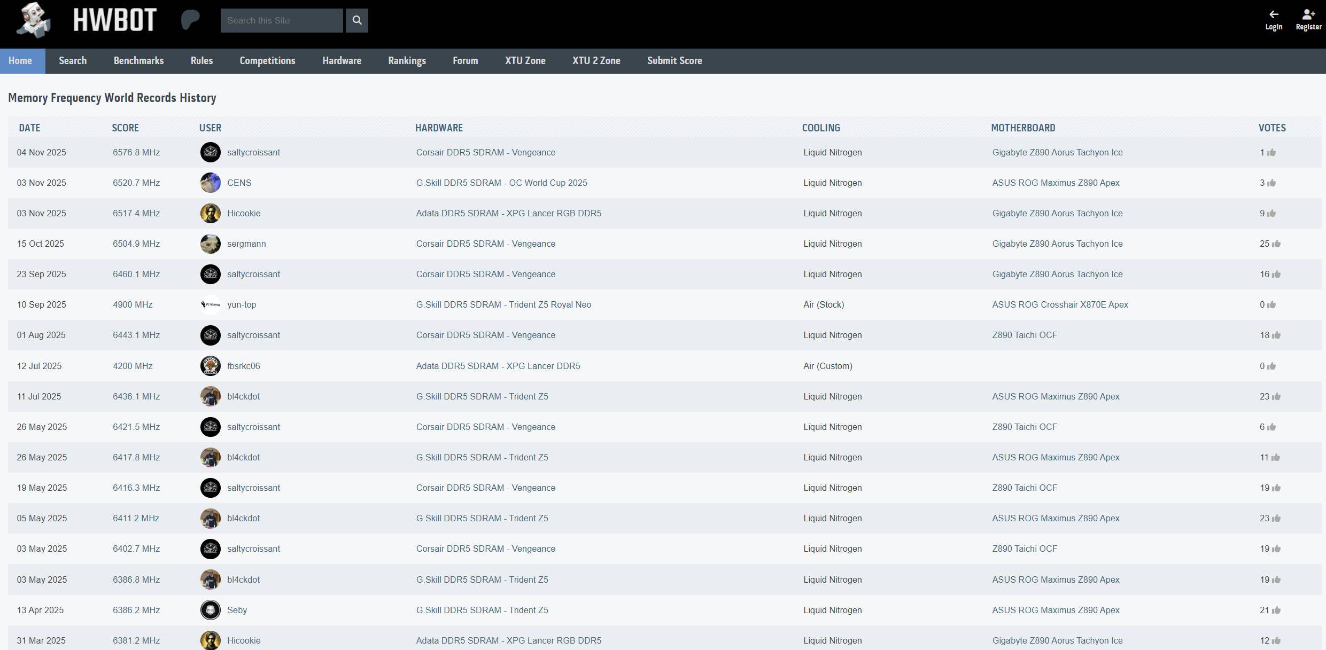1326x650 pixels.
Task: Open yun-top user profile link
Action: pyautogui.click(x=241, y=304)
